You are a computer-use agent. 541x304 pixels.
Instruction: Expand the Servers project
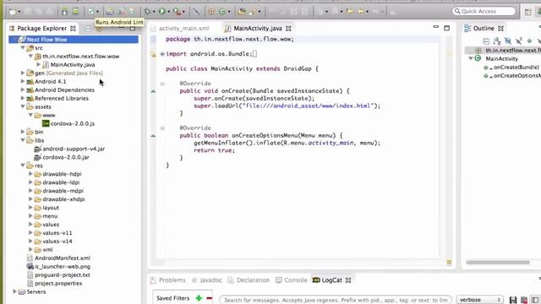[x=15, y=291]
